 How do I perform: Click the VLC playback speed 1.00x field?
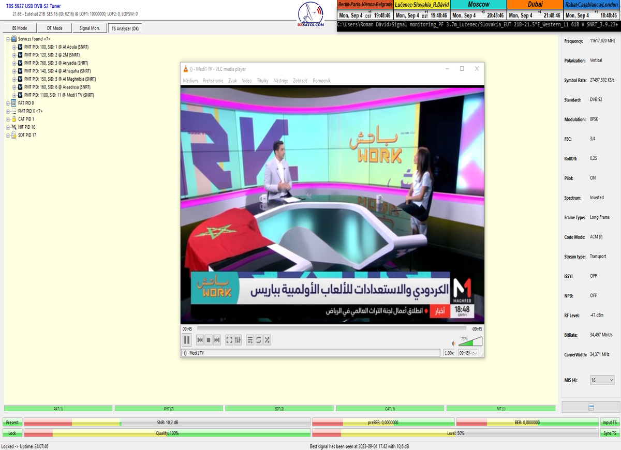[x=450, y=353]
